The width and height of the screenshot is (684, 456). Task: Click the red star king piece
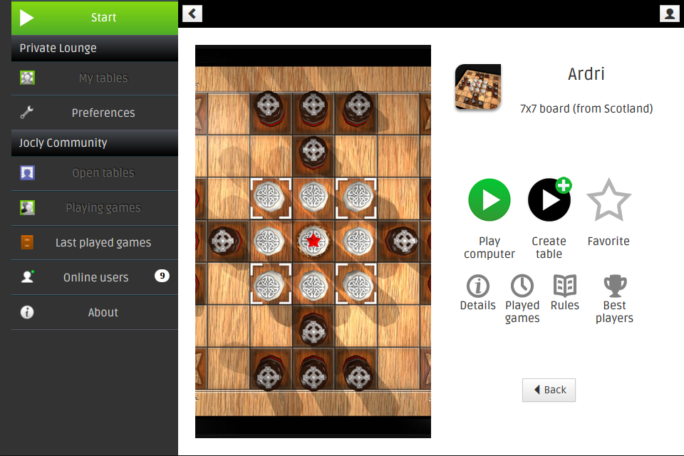pos(313,240)
